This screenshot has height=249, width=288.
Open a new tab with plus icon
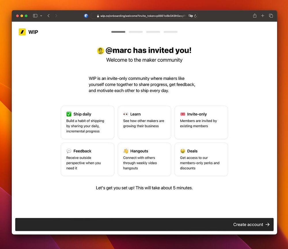pos(263,16)
